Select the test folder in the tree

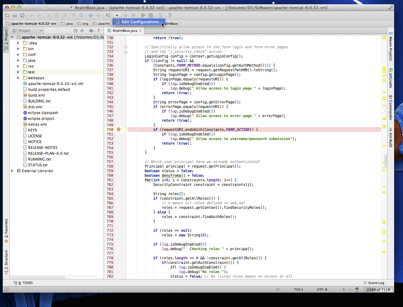31,72
